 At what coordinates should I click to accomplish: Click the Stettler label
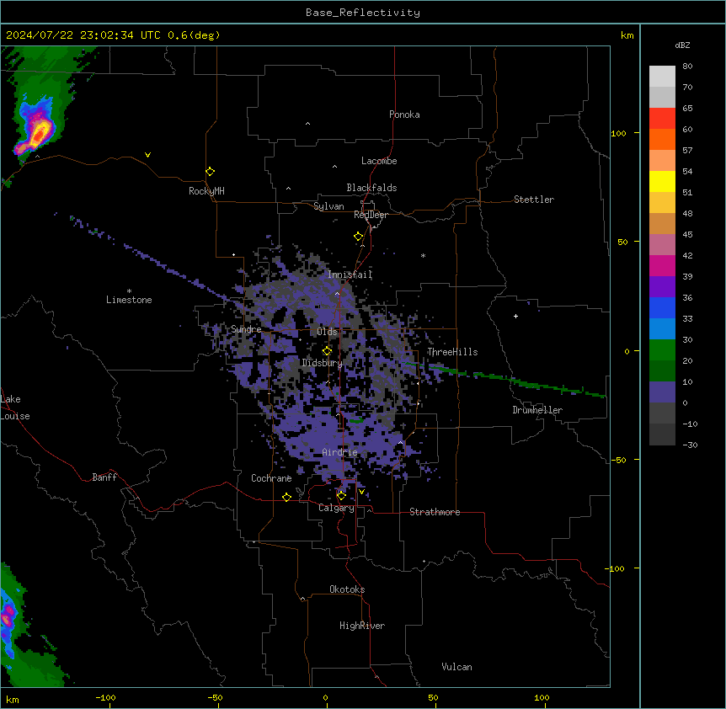click(534, 200)
